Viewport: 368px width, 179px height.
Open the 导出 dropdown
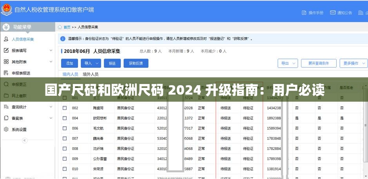click(x=288, y=63)
